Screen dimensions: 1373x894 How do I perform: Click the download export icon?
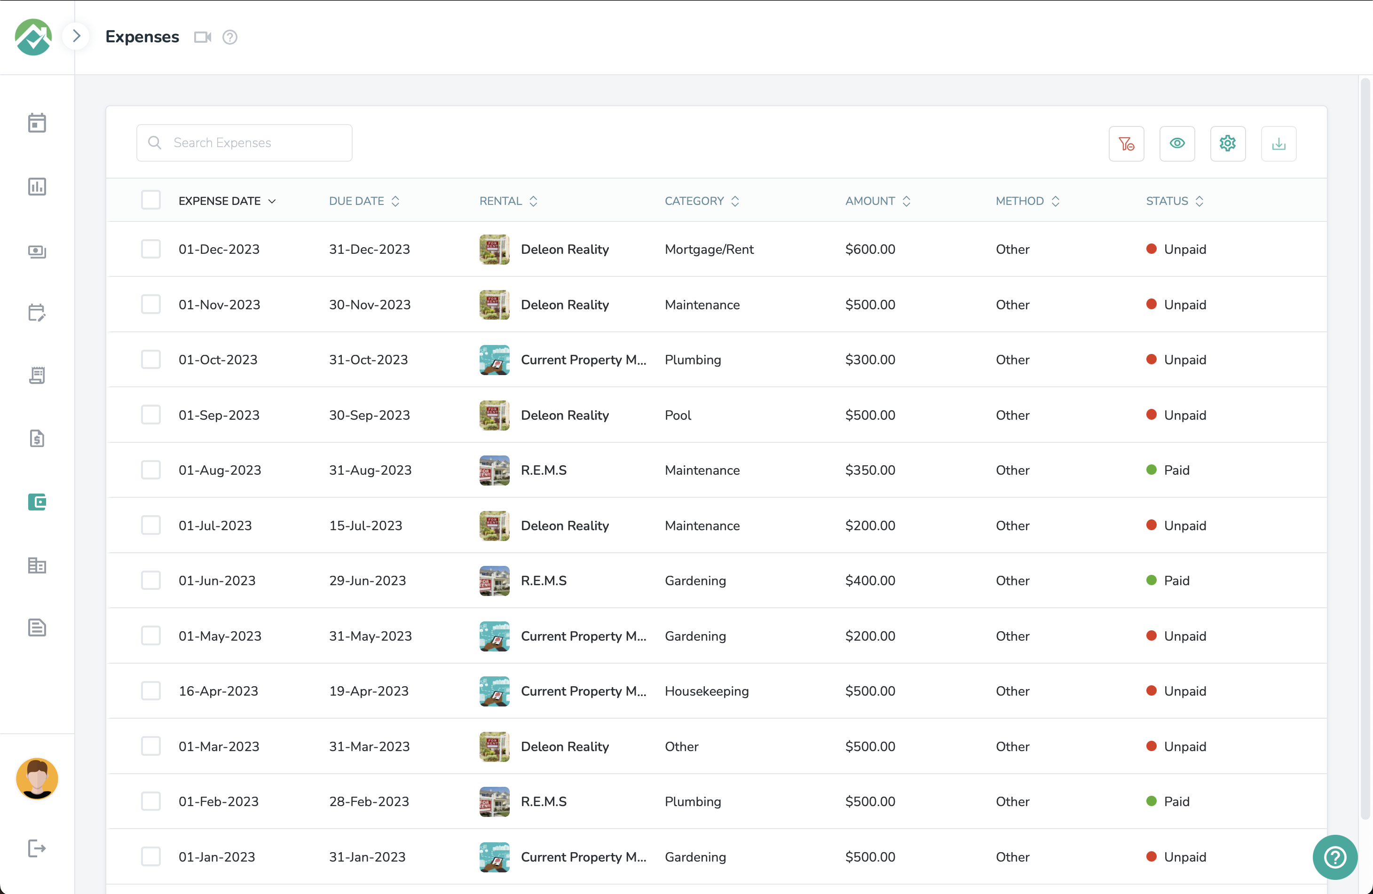coord(1278,144)
